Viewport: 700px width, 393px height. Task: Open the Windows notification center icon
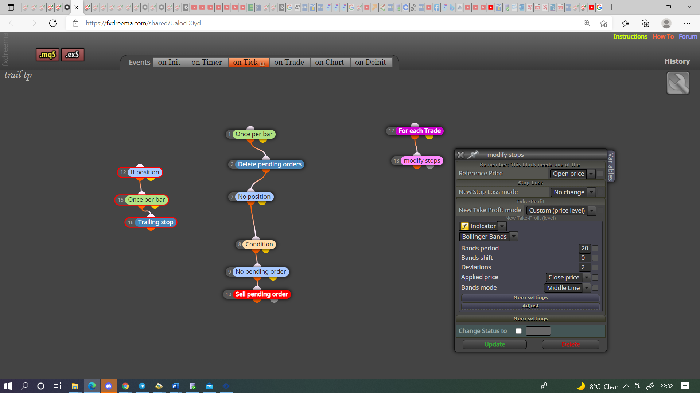685,386
